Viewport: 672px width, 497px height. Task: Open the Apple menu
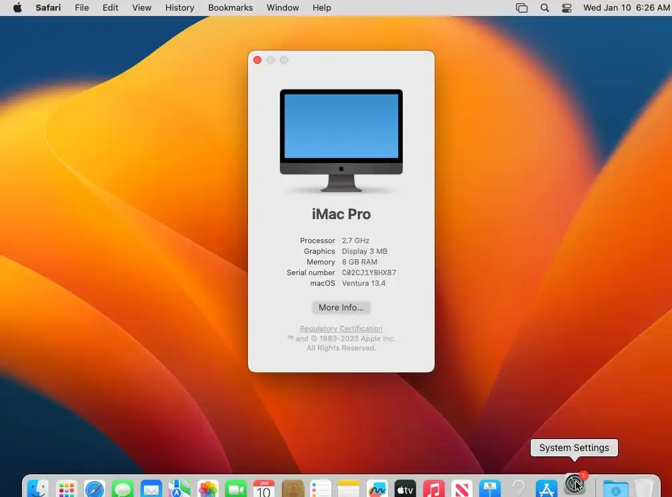pyautogui.click(x=17, y=8)
